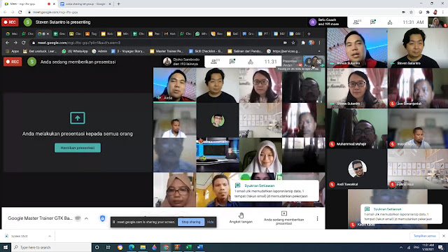Select Muhammad Muhajir video tile
Image resolution: width=448 pixels, height=252 pixels.
(357, 129)
